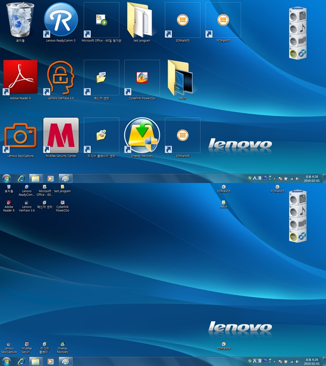Launch Internet Explorer from upper taskbar
The height and width of the screenshot is (366, 326).
[x=21, y=178]
